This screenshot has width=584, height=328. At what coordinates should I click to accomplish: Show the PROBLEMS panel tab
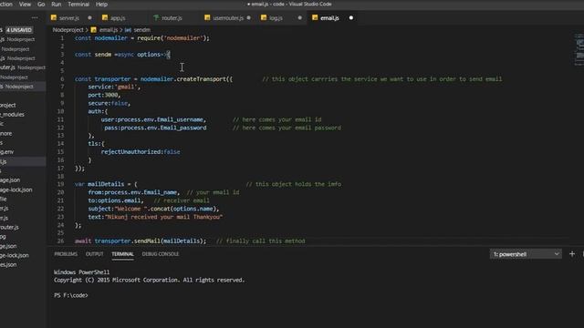66,254
